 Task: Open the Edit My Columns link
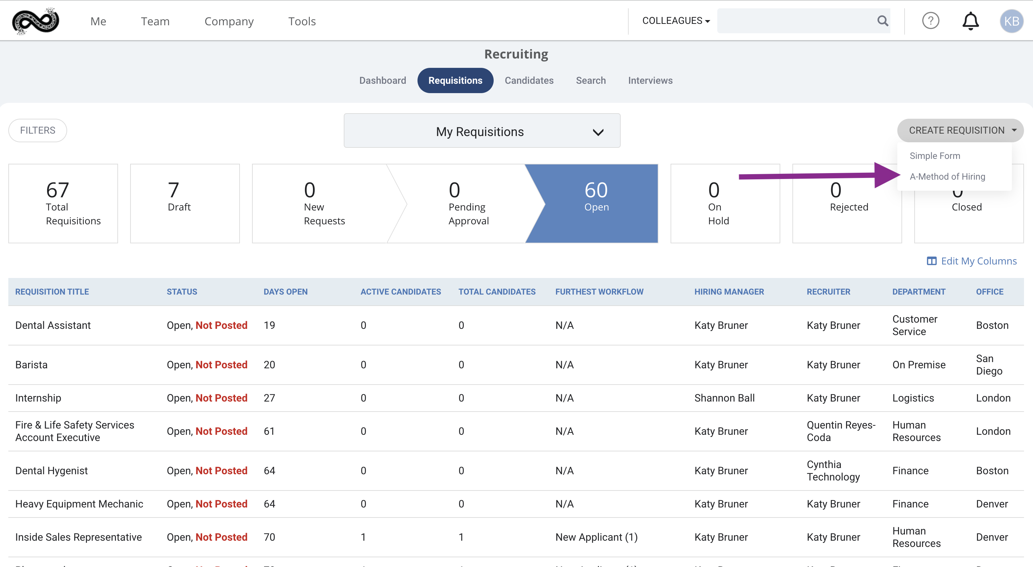pyautogui.click(x=979, y=261)
